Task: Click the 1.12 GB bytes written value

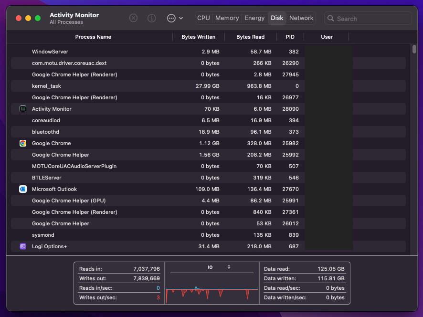Action: click(x=209, y=143)
